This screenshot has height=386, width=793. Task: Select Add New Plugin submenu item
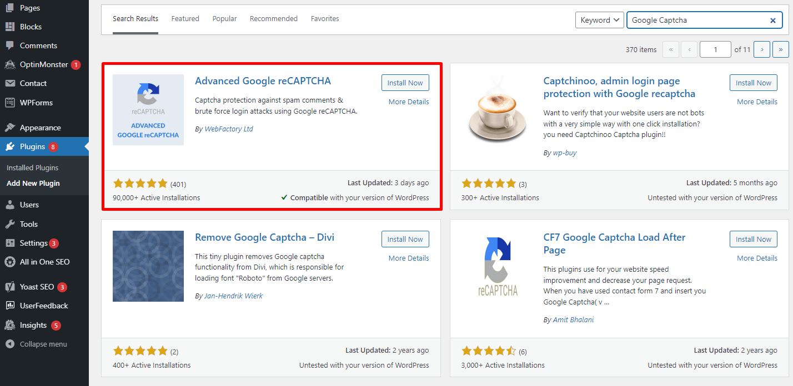pos(33,183)
